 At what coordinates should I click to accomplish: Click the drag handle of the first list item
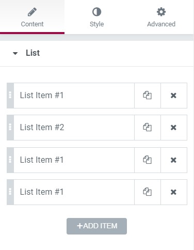(x=10, y=96)
